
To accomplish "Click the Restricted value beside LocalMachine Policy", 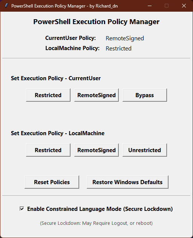I will (118, 49).
